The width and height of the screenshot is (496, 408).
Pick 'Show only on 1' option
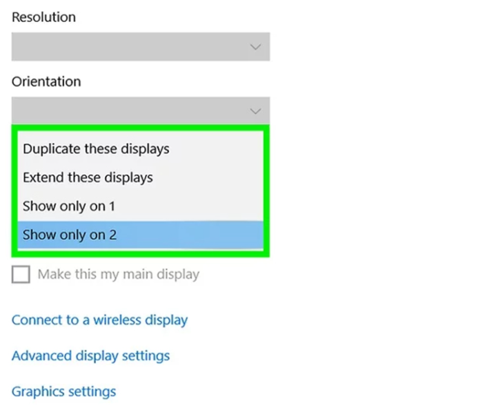tap(68, 206)
